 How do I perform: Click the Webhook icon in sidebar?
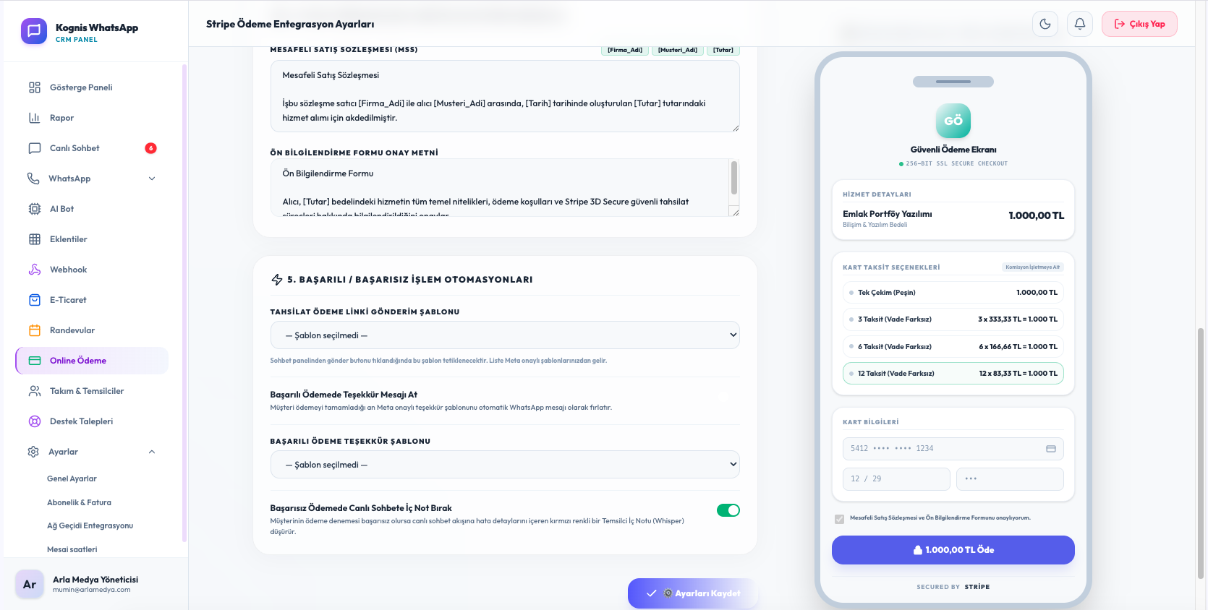[34, 270]
